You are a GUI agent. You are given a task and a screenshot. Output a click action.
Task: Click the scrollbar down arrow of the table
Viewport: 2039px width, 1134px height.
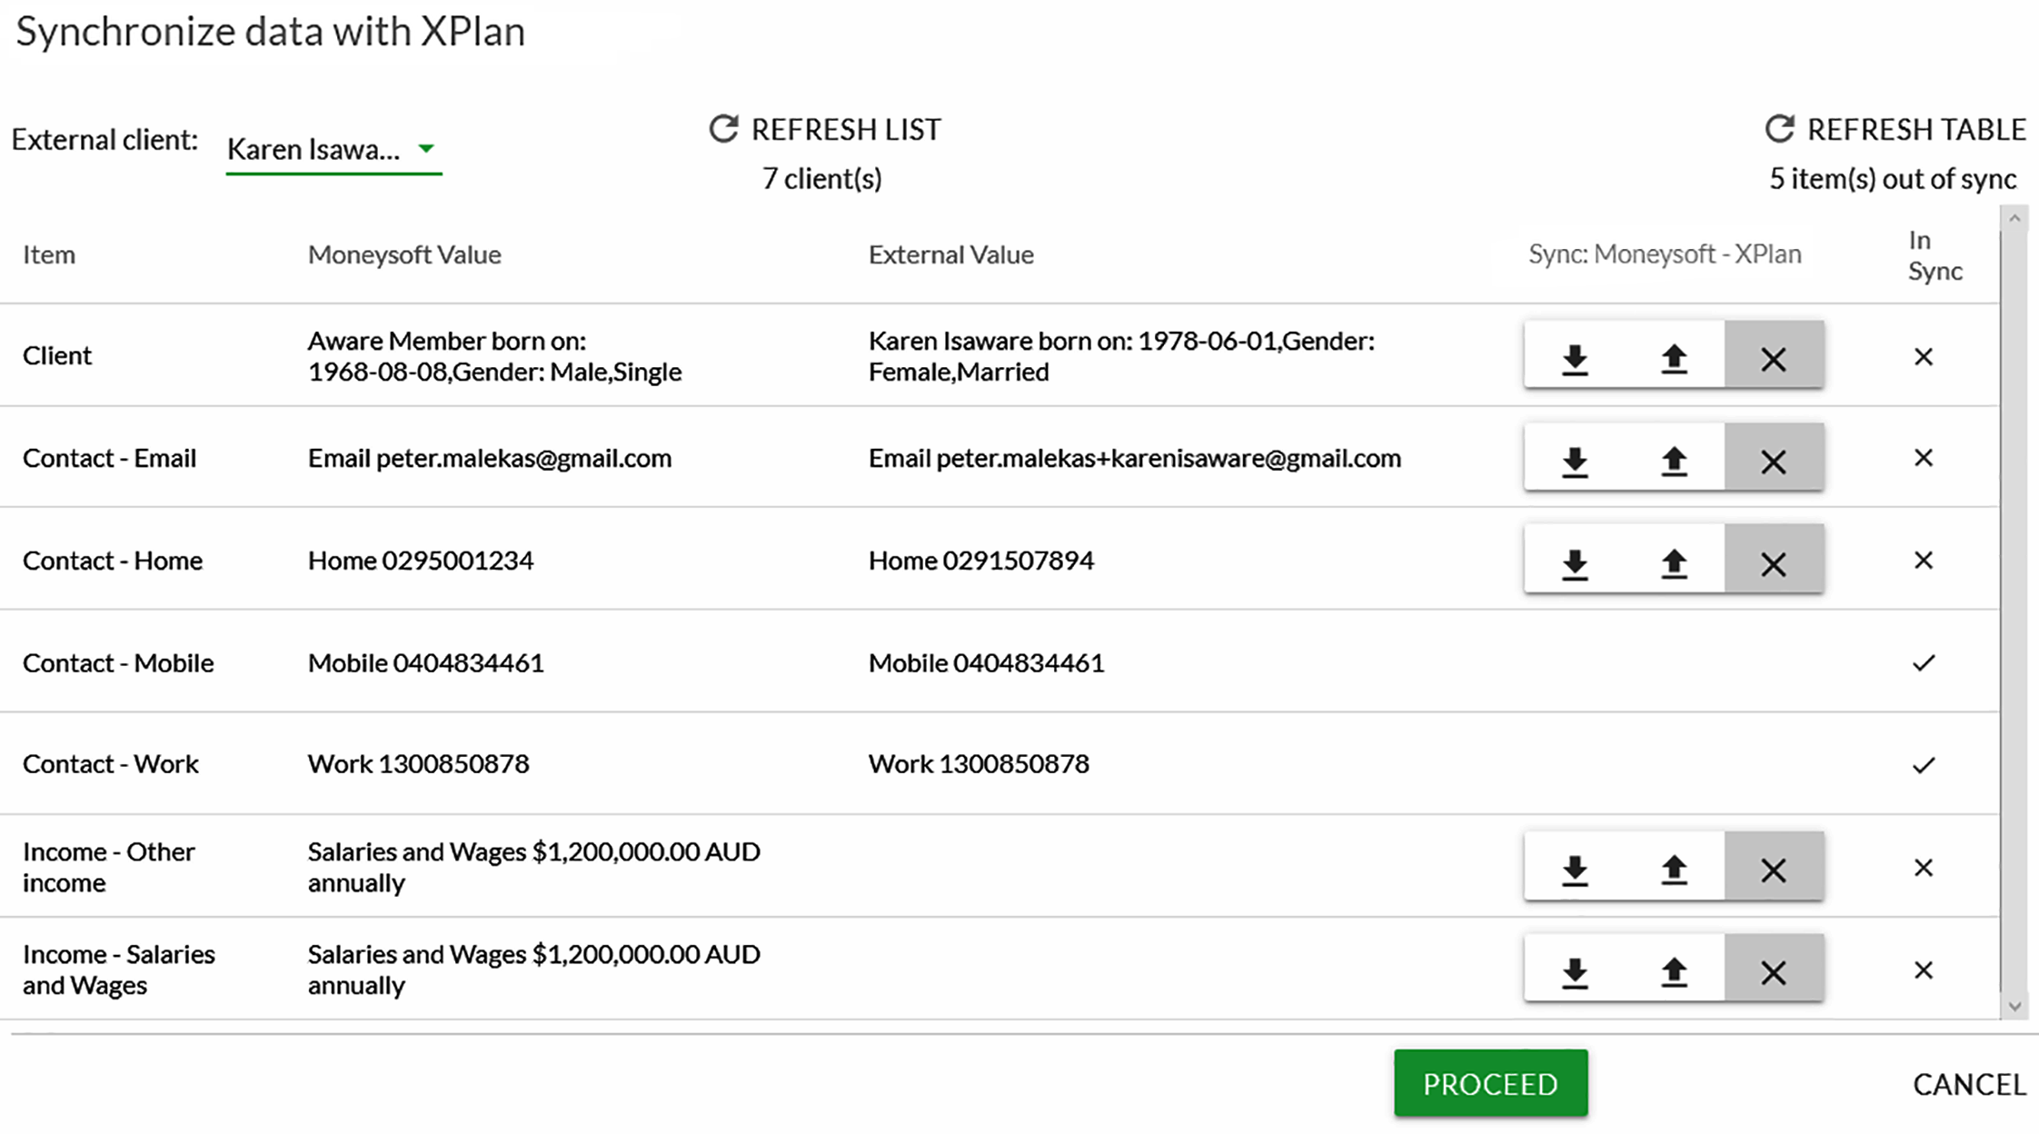(2014, 1006)
